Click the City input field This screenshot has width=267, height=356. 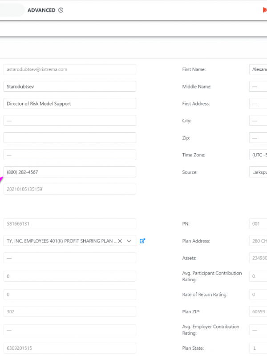(x=258, y=121)
